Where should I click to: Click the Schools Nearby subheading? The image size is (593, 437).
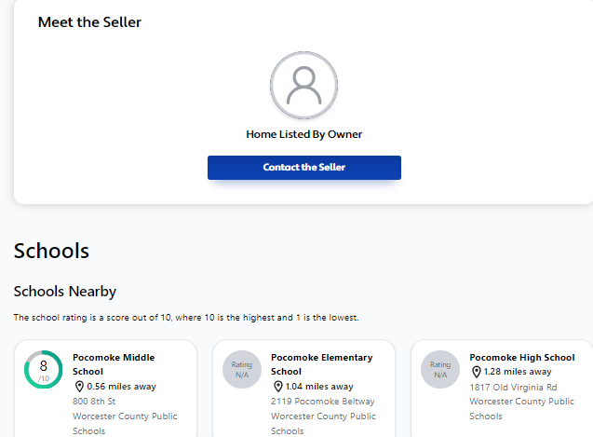click(x=64, y=292)
